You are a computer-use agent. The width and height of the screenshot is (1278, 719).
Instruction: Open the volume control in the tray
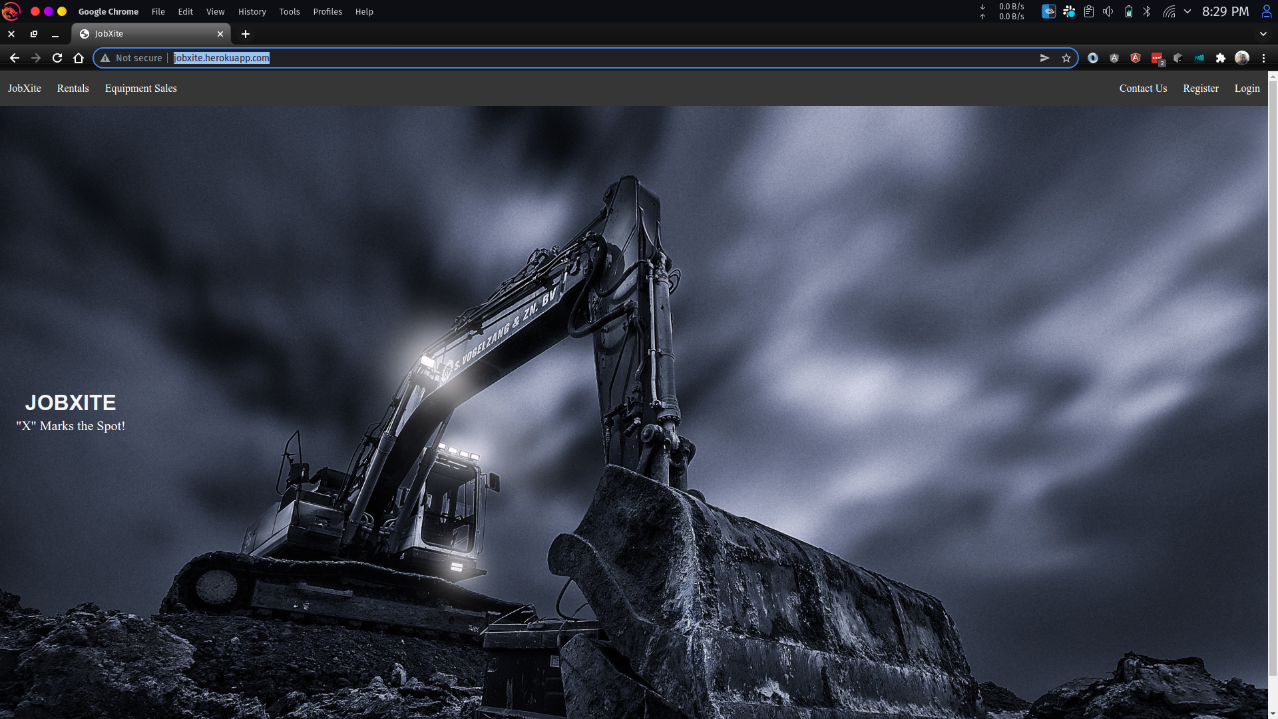[x=1108, y=11]
